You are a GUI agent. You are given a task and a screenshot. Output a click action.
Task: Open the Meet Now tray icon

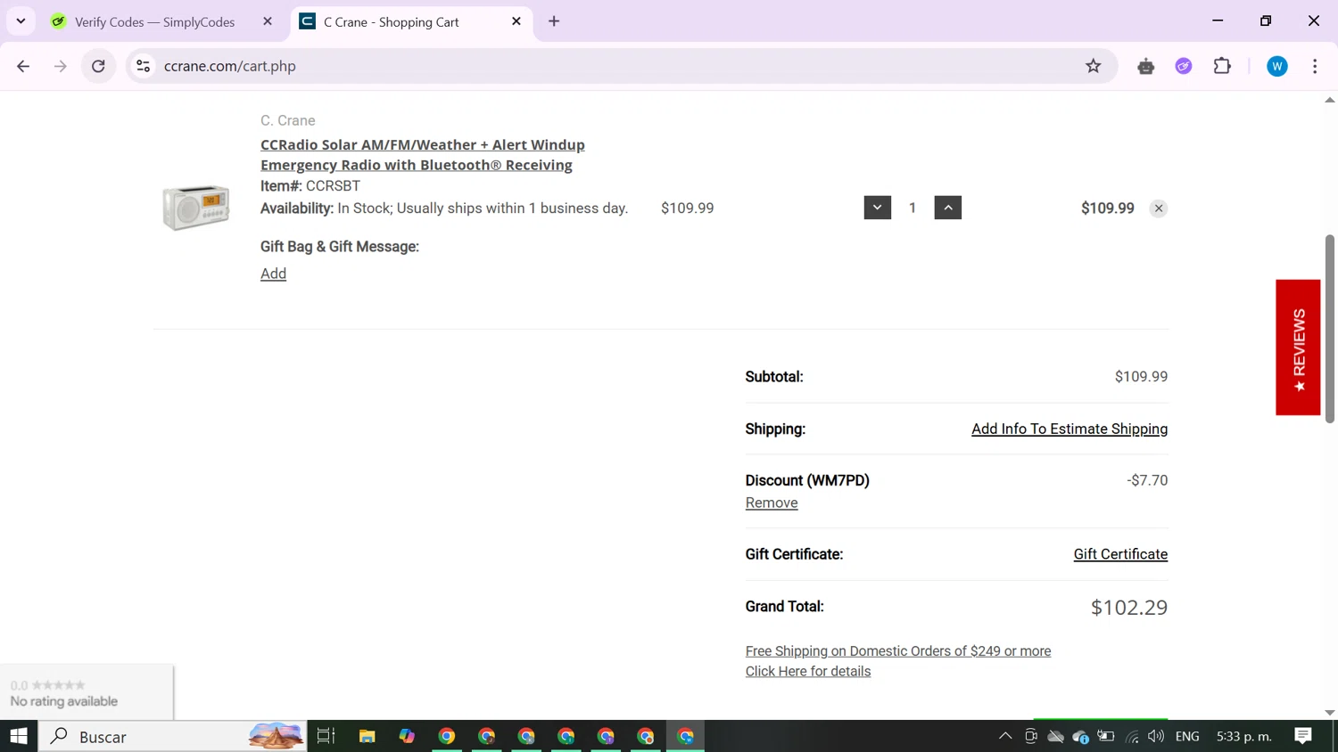(1031, 736)
